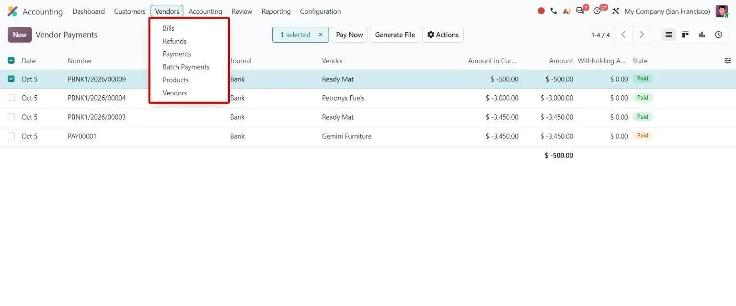Toggle the select-all header checkbox

11,60
